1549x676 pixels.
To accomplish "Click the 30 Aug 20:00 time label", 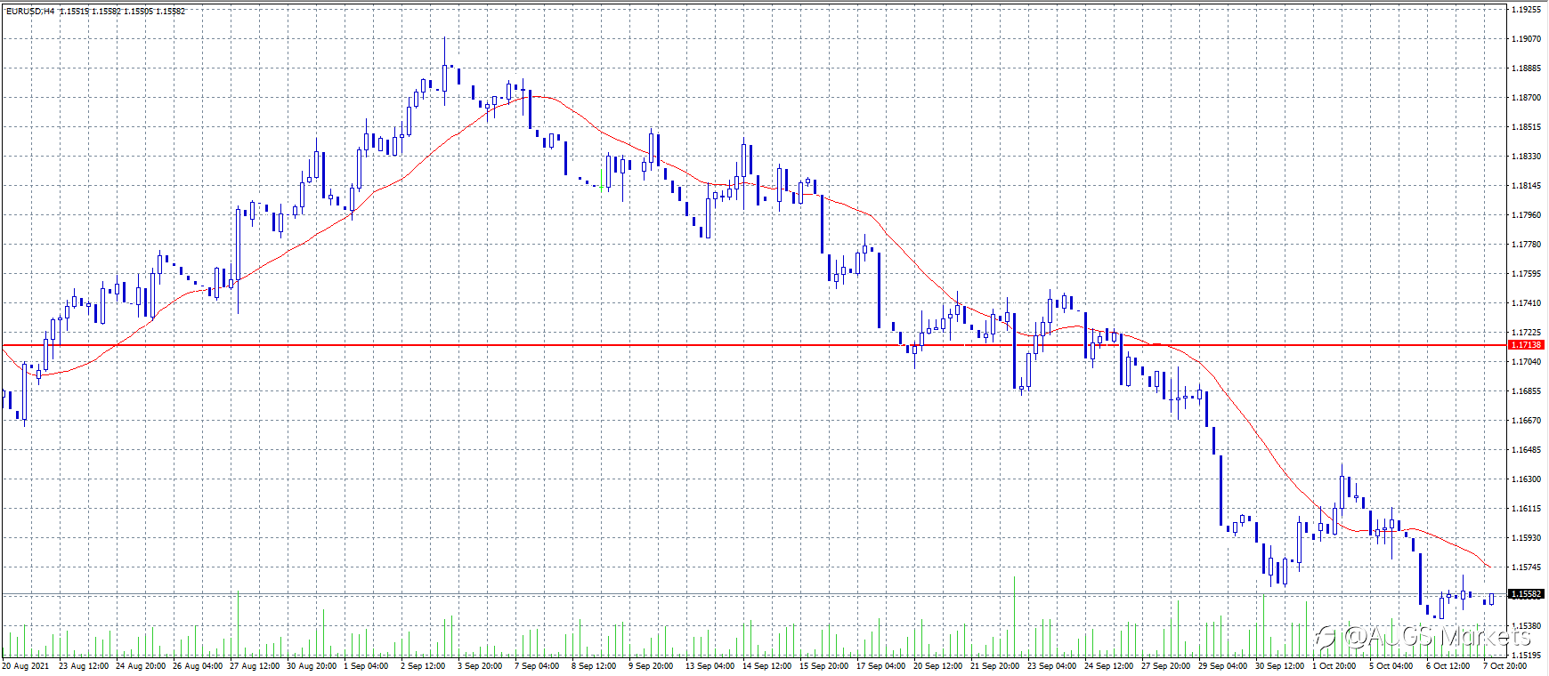I will coord(312,666).
